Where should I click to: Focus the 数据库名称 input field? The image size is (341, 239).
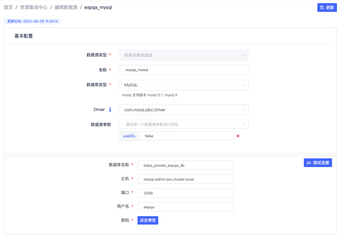185,165
